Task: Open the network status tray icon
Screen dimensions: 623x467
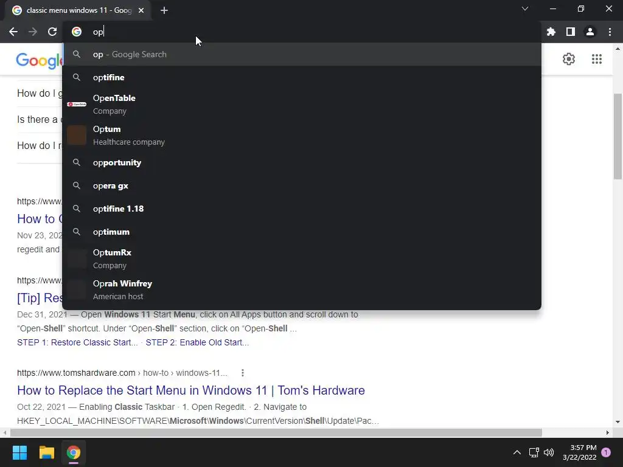Action: coord(534,452)
